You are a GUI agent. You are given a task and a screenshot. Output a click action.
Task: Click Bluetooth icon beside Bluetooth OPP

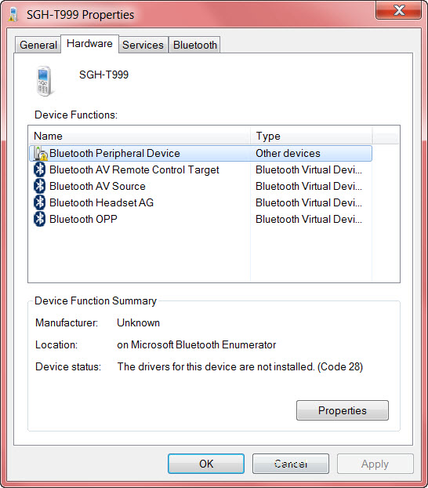click(39, 220)
